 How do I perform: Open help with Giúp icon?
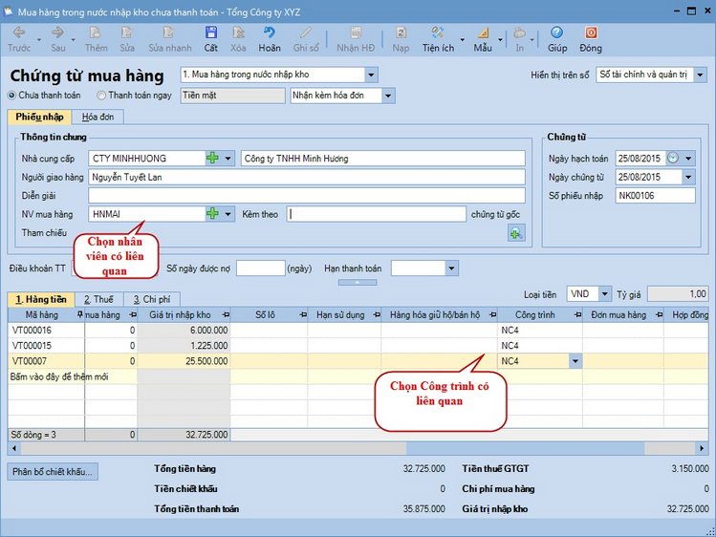tap(556, 32)
